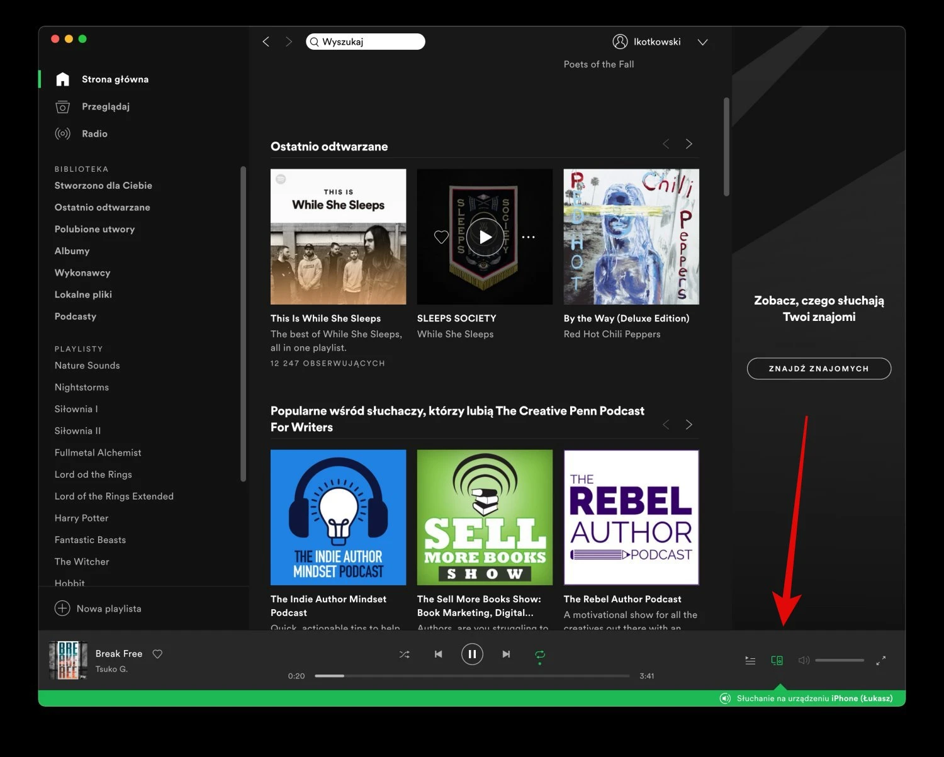944x757 pixels.
Task: Open Wykonawcy in library
Action: point(82,272)
